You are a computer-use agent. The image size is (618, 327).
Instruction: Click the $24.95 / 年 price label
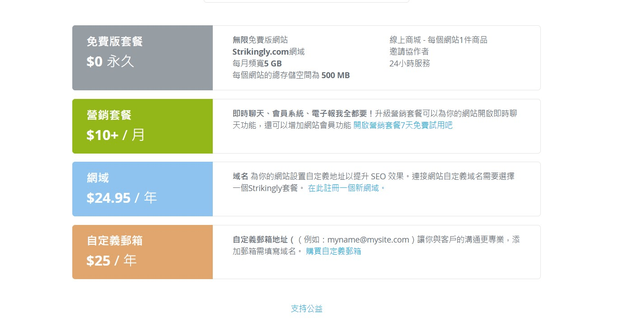pyautogui.click(x=121, y=197)
